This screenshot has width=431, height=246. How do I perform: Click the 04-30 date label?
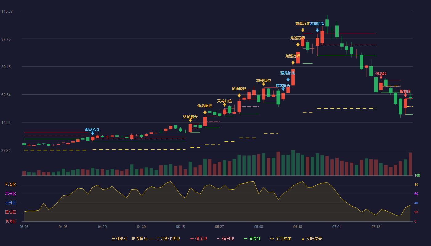tap(141, 227)
